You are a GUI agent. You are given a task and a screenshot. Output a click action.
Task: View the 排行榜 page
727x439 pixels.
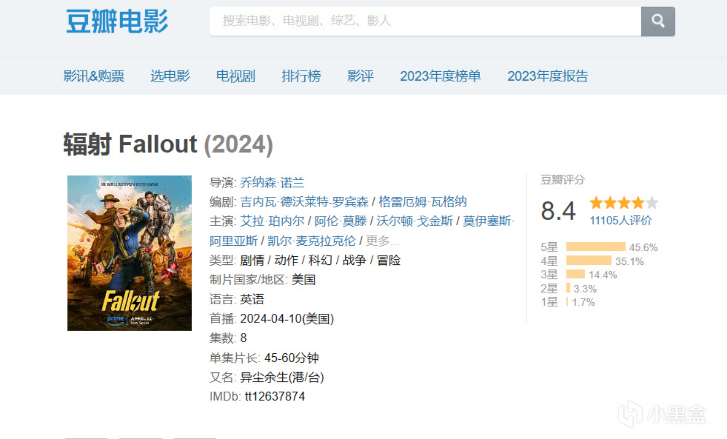301,76
